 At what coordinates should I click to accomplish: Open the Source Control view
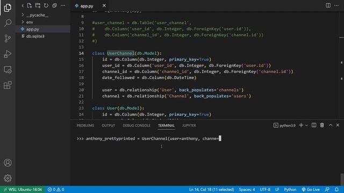[x=8, y=39]
